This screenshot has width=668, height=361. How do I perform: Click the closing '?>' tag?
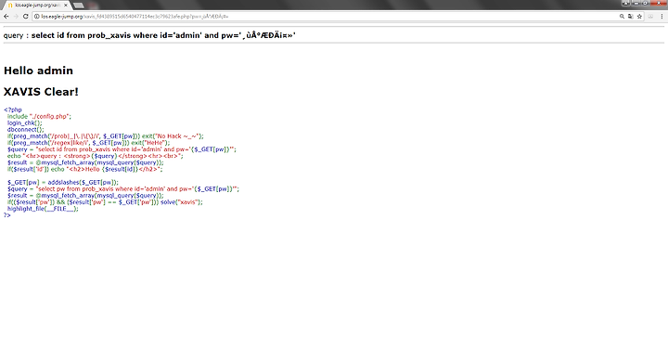pyautogui.click(x=7, y=215)
